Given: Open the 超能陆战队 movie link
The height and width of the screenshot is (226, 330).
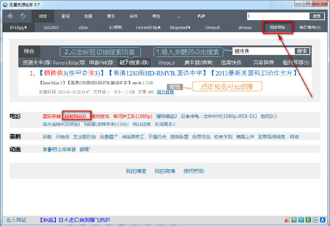Looking at the screenshot, I should tap(76, 116).
